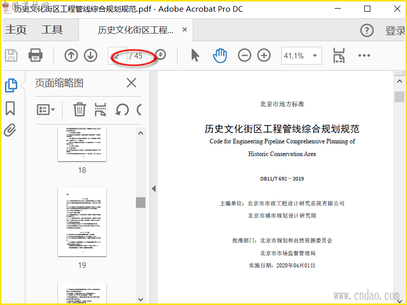
Task: Maximize the Acrobat window
Action: tap(367, 9)
